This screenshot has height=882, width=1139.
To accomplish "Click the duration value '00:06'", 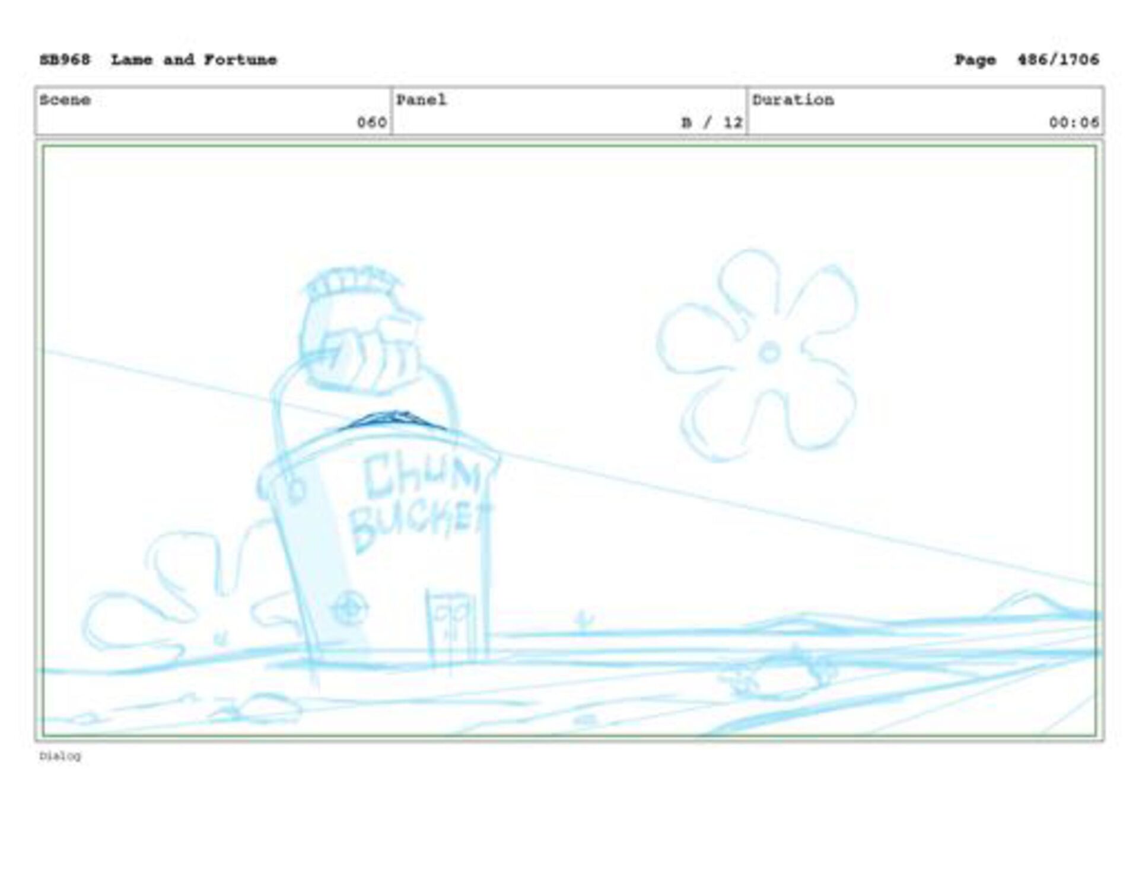I will (x=1074, y=123).
